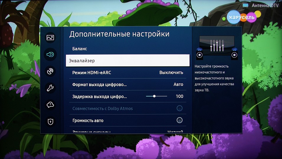Image resolution: width=282 pixels, height=159 pixels.
Task: Open the General wrench icon
Action: pyautogui.click(x=50, y=88)
